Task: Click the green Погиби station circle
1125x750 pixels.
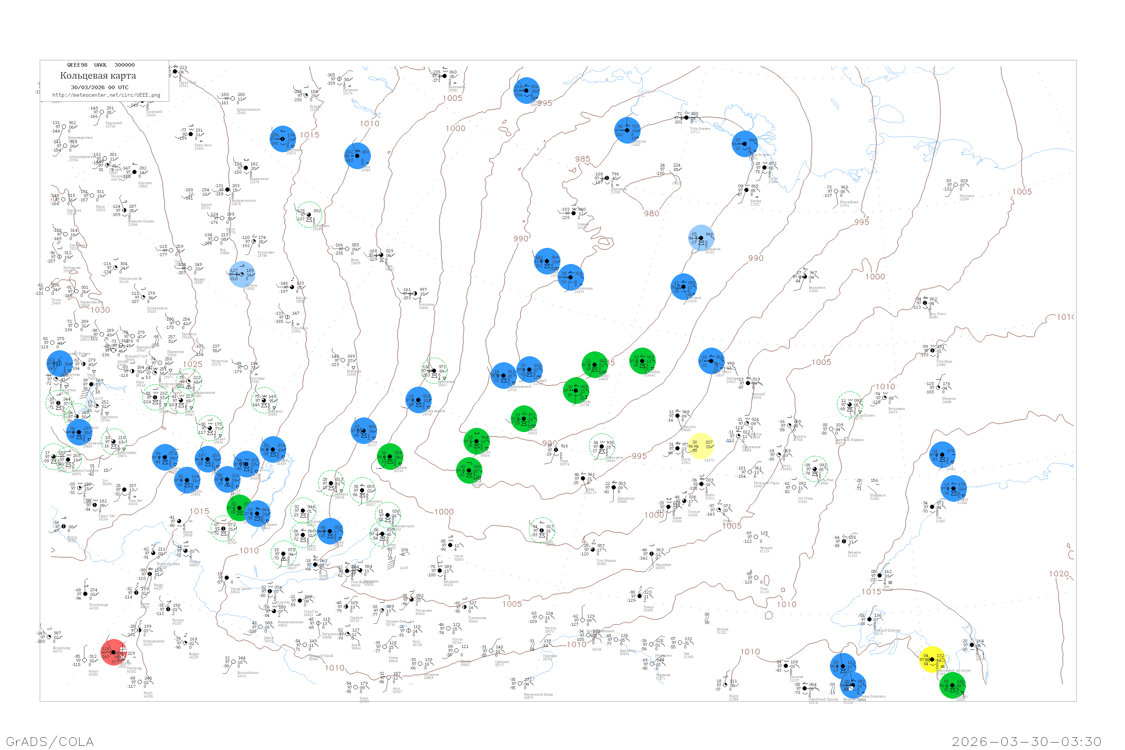Action: click(x=952, y=685)
